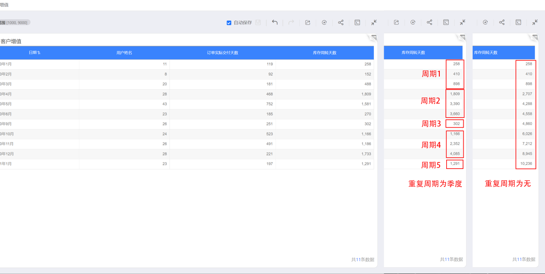The width and height of the screenshot is (545, 274).
Task: Click the share icon in the far-right toolbar group
Action: (x=502, y=23)
